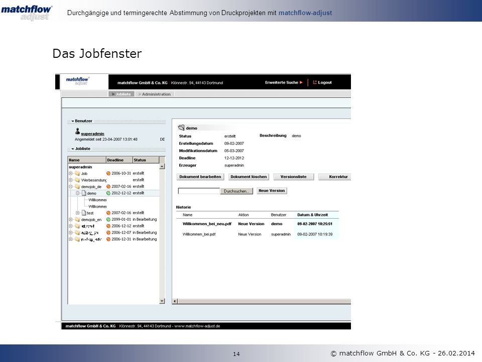Collapse the demojob_de folder node

coord(71,187)
